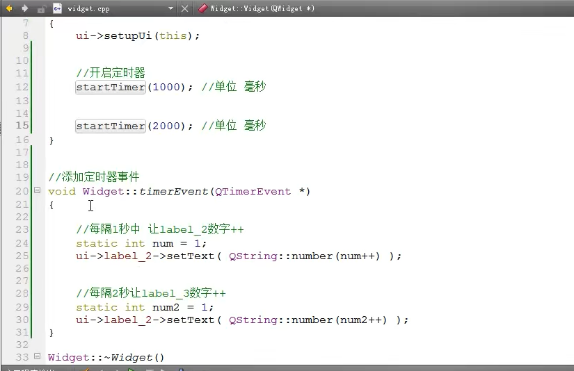
Task: Click the Widget::~Widget() destructor name
Action: coord(106,358)
